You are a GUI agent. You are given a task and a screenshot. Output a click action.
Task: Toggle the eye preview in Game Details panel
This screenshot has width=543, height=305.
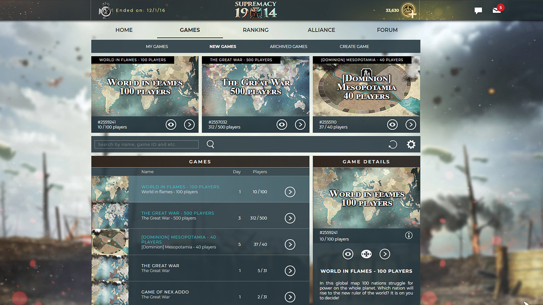point(348,254)
